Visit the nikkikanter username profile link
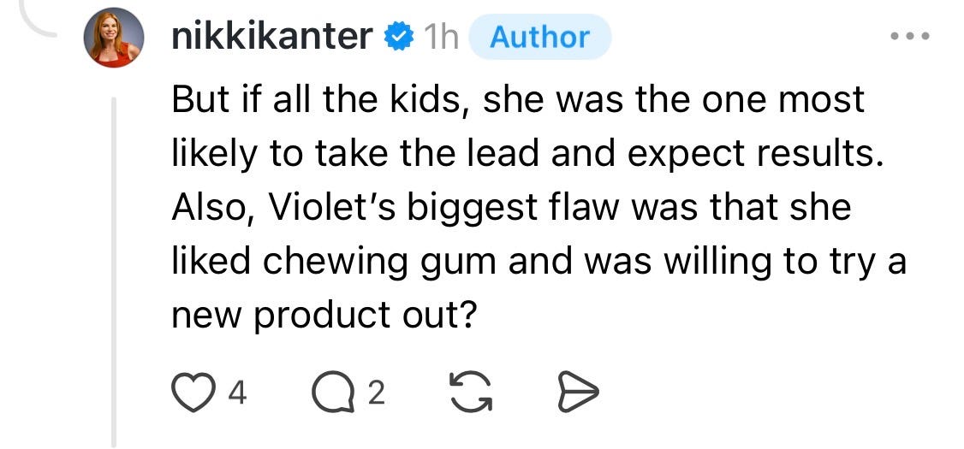The image size is (964, 449). (271, 37)
